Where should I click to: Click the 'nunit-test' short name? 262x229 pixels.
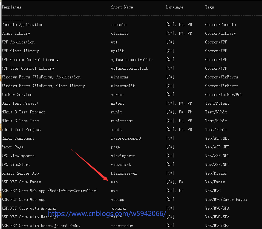[122, 121]
